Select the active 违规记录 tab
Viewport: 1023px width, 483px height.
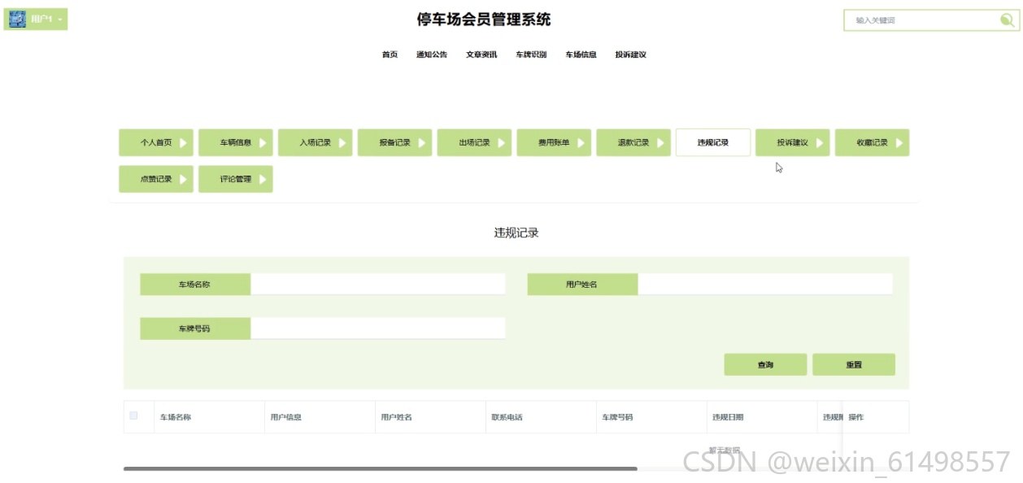tap(713, 142)
